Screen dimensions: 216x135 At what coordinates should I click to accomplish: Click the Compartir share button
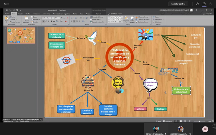pos(207,14)
